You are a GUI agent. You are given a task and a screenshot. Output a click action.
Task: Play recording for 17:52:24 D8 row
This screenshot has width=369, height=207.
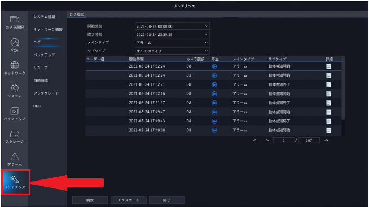click(214, 66)
